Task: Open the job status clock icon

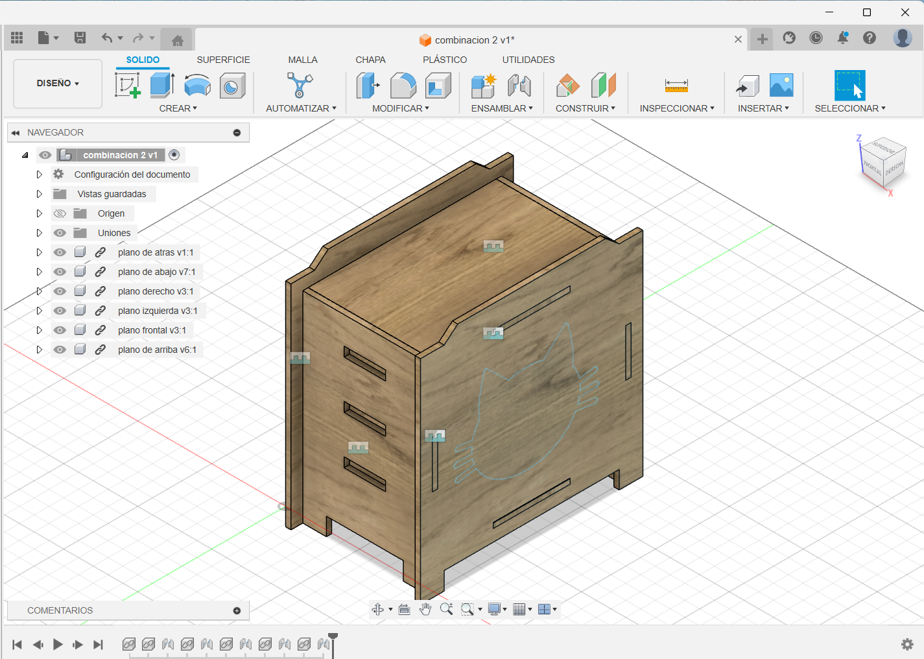Action: pos(816,38)
